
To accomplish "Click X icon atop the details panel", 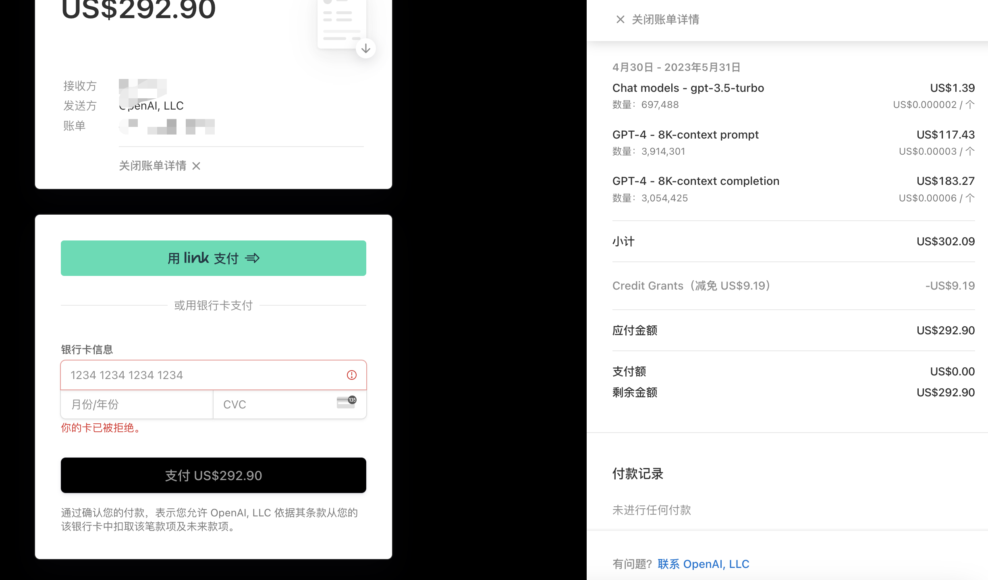I will pos(620,19).
